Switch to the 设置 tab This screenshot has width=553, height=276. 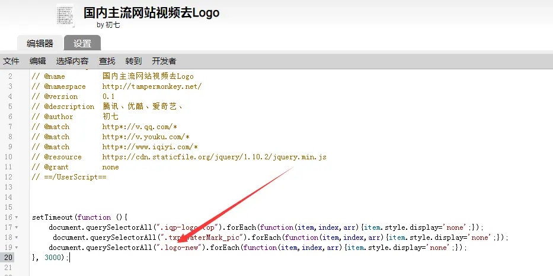[x=82, y=43]
